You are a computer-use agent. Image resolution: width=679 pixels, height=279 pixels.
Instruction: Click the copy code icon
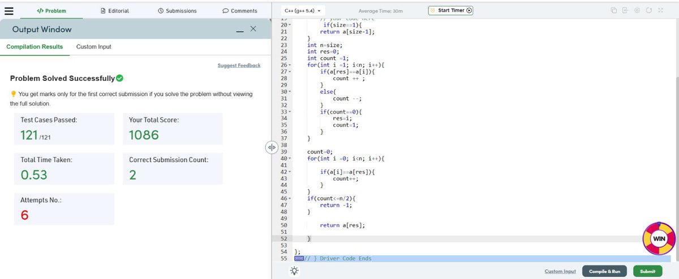coord(613,10)
